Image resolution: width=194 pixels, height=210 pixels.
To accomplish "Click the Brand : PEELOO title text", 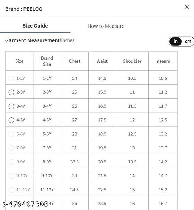I will point(24,9).
